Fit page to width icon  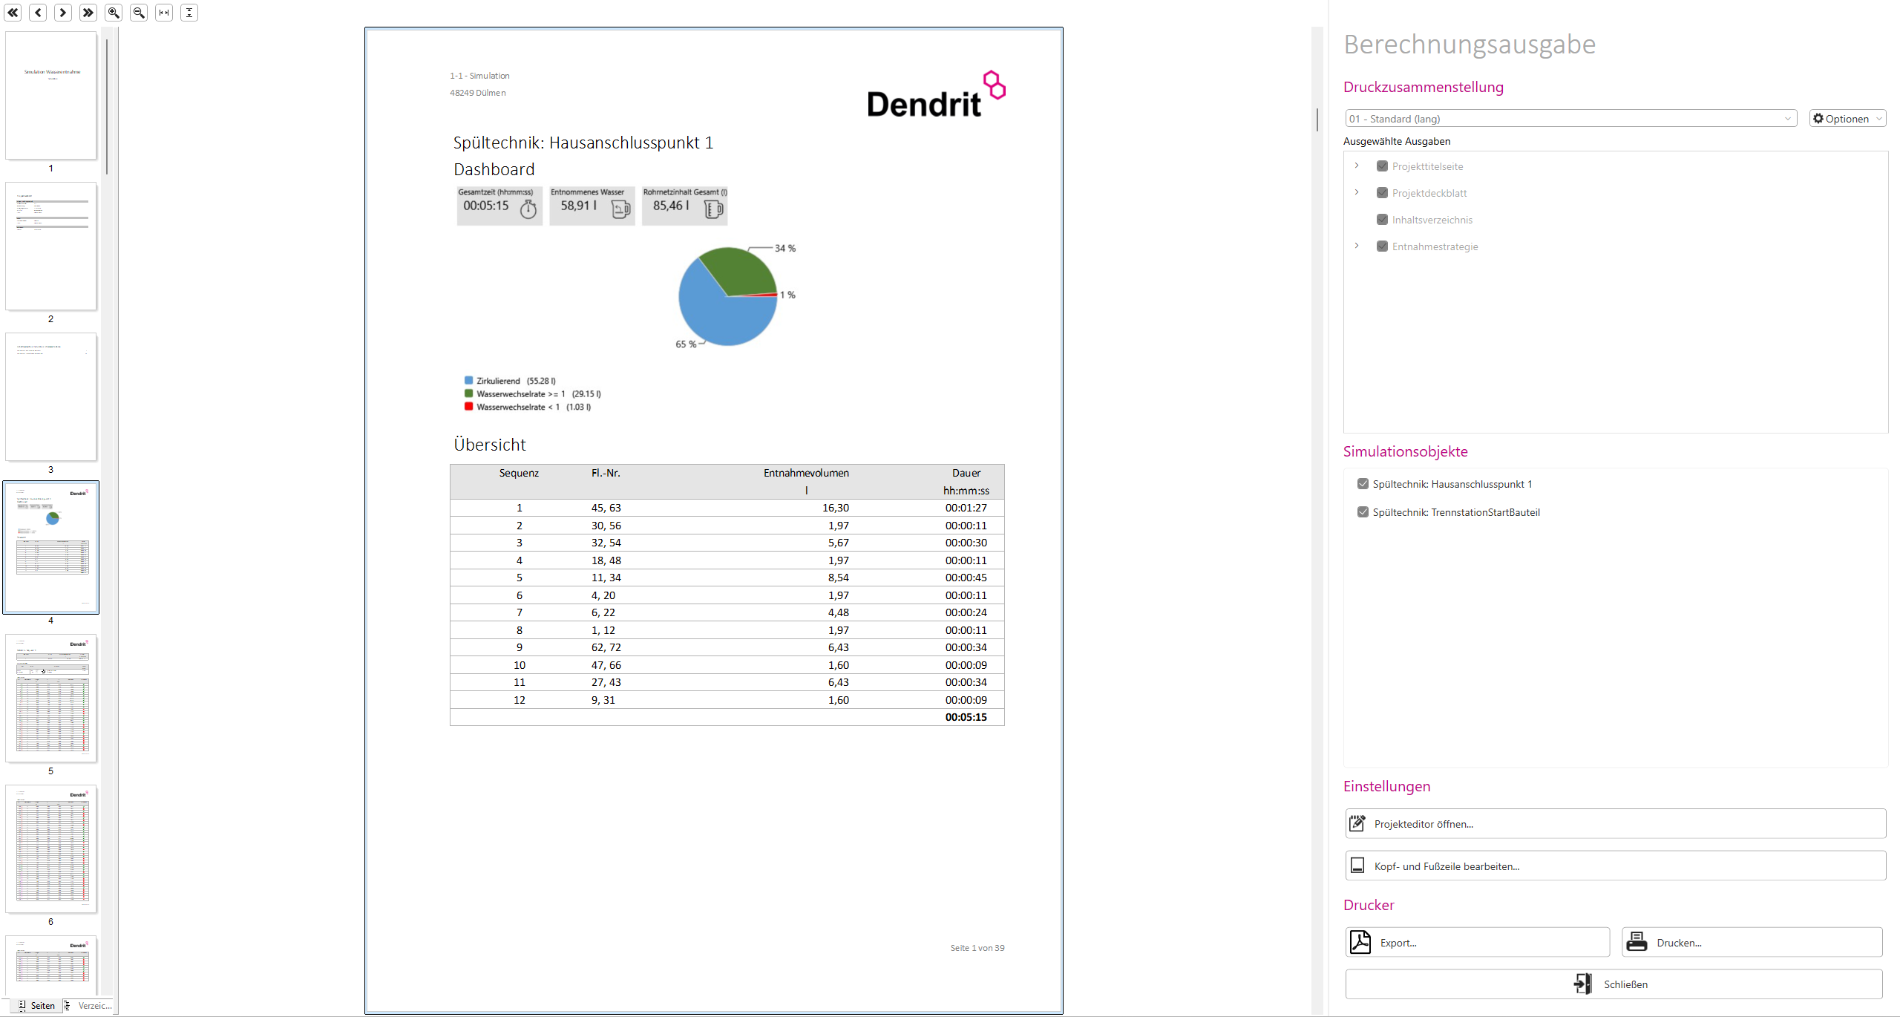pyautogui.click(x=164, y=13)
